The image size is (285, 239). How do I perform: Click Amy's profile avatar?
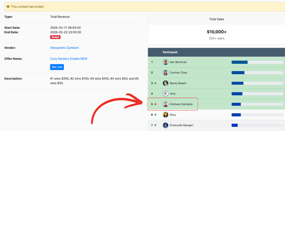(x=165, y=94)
